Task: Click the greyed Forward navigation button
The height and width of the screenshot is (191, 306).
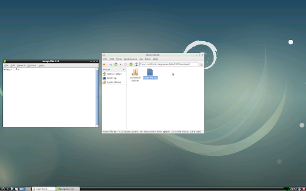Action: pyautogui.click(x=125, y=64)
